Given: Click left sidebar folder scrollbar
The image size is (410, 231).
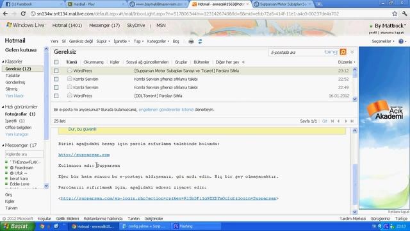Looking at the screenshot, I should 46,117.
